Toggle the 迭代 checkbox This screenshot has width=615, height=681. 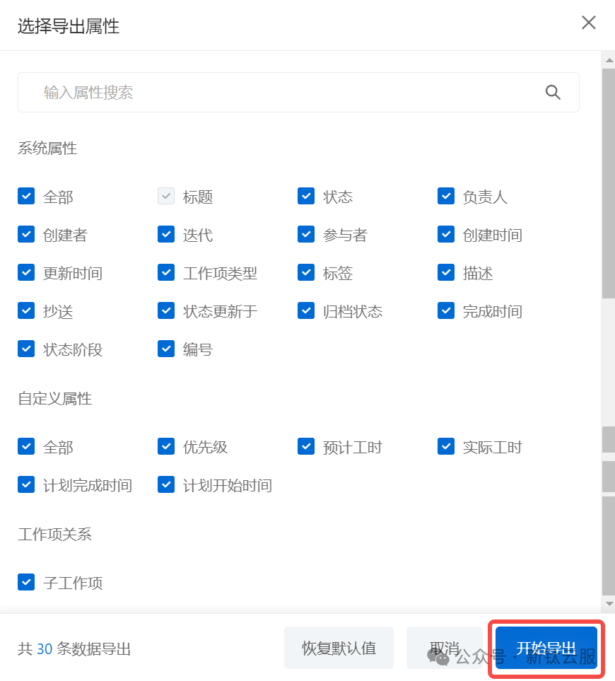(166, 235)
